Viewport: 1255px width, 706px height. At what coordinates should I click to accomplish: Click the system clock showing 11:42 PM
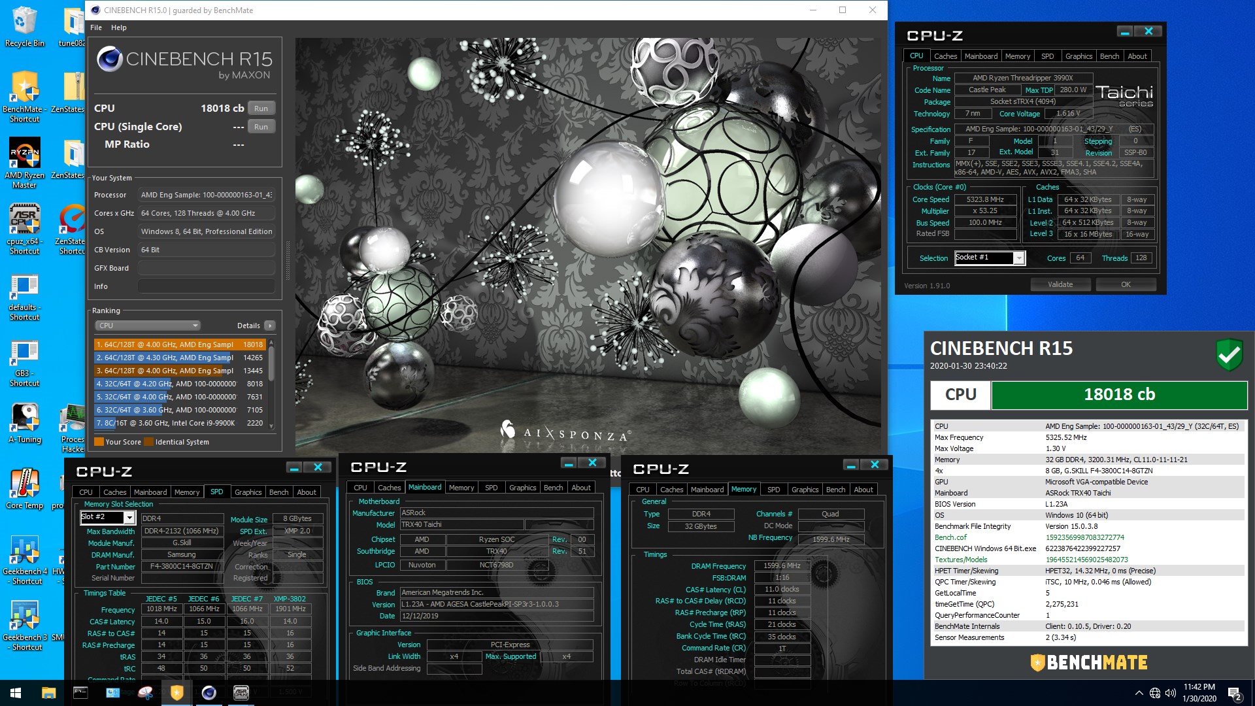(x=1199, y=687)
